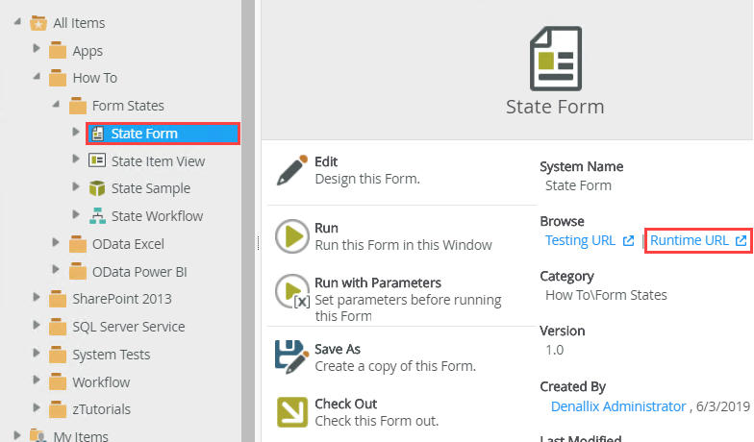
Task: Click the Save As disk icon
Action: (x=291, y=356)
